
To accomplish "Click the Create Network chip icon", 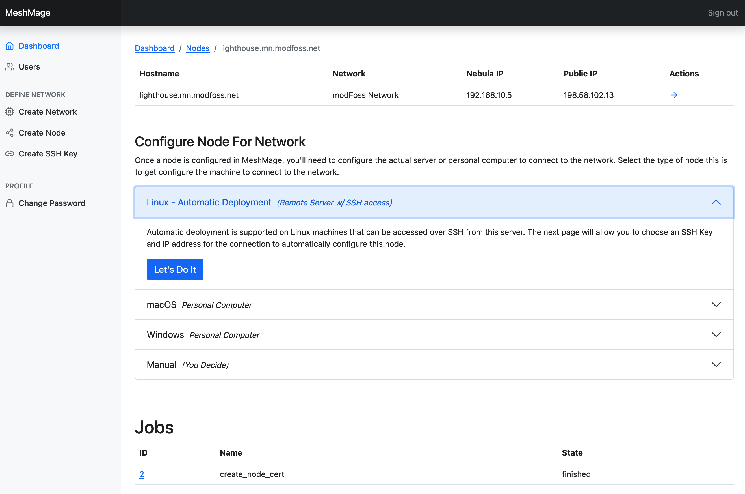I will pyautogui.click(x=9, y=112).
